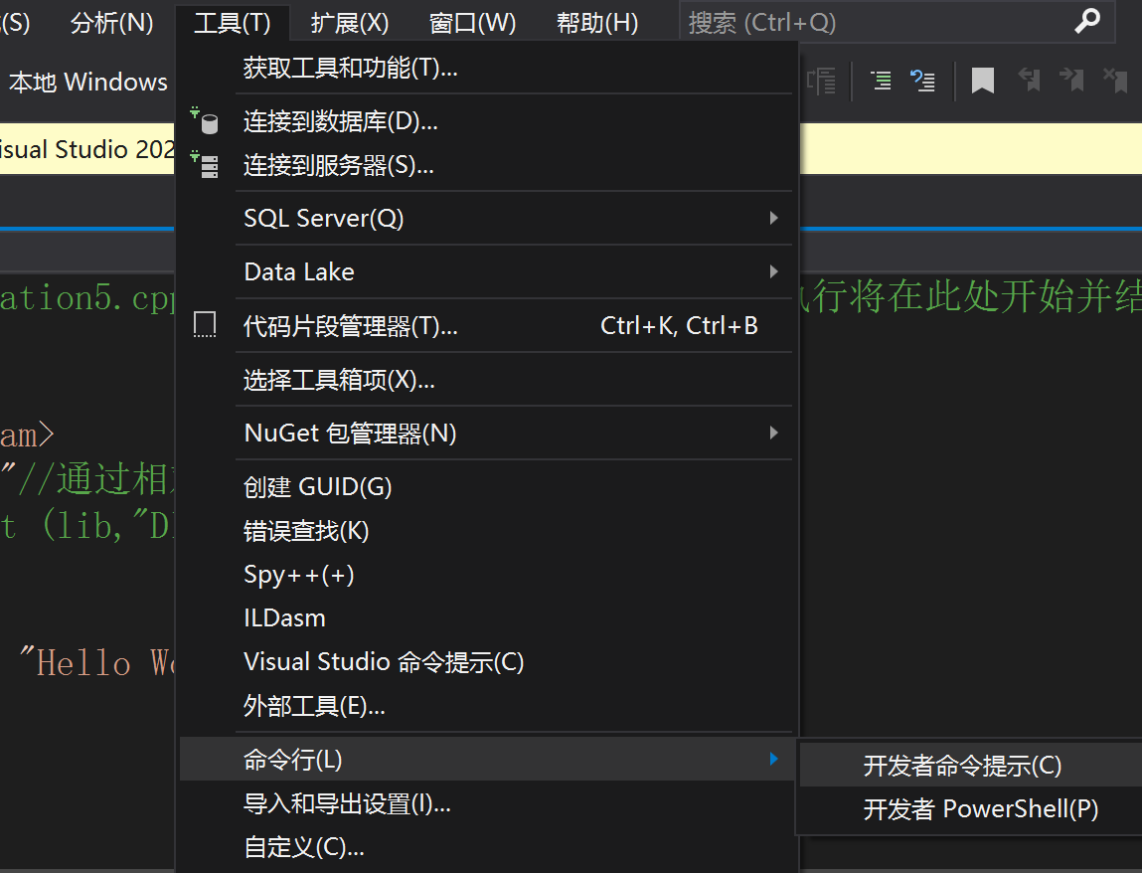Screen dimensions: 1142x873
Task: Open the 窗口(W) menu
Action: tap(473, 23)
